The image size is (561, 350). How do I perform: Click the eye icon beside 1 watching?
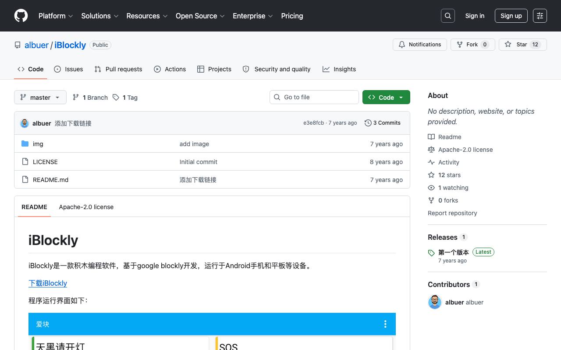(431, 188)
